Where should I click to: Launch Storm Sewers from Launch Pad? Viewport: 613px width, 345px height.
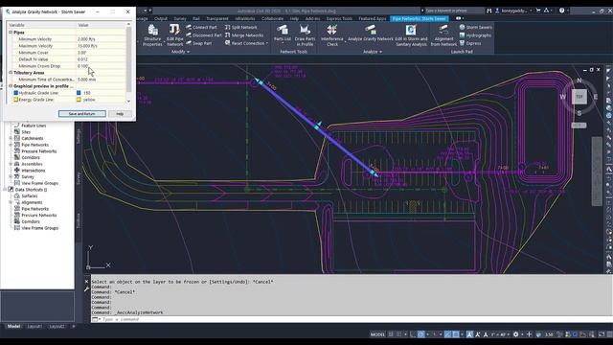tap(475, 27)
